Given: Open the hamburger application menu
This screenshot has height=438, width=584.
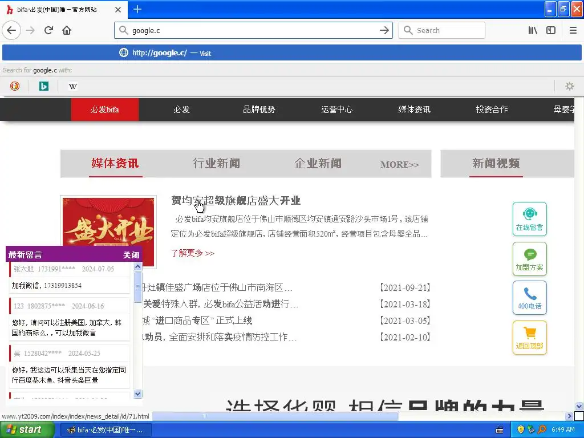Looking at the screenshot, I should tap(573, 30).
